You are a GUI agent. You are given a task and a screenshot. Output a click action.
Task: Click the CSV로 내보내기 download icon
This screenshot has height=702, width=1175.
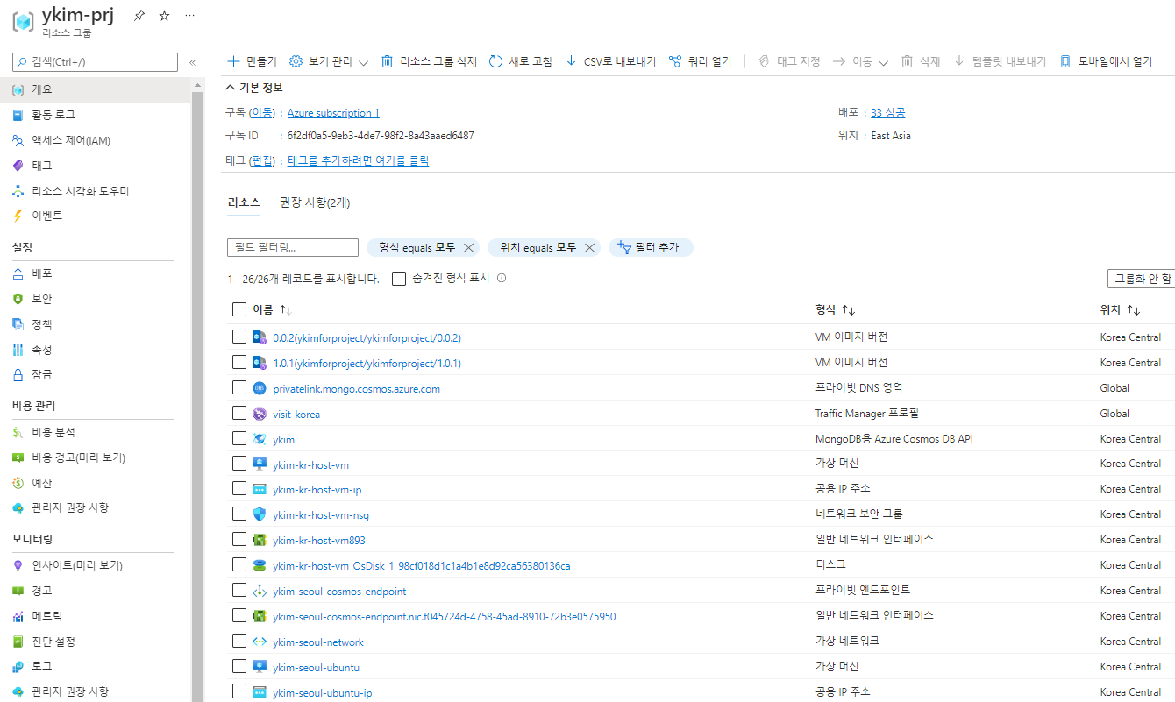coord(571,61)
